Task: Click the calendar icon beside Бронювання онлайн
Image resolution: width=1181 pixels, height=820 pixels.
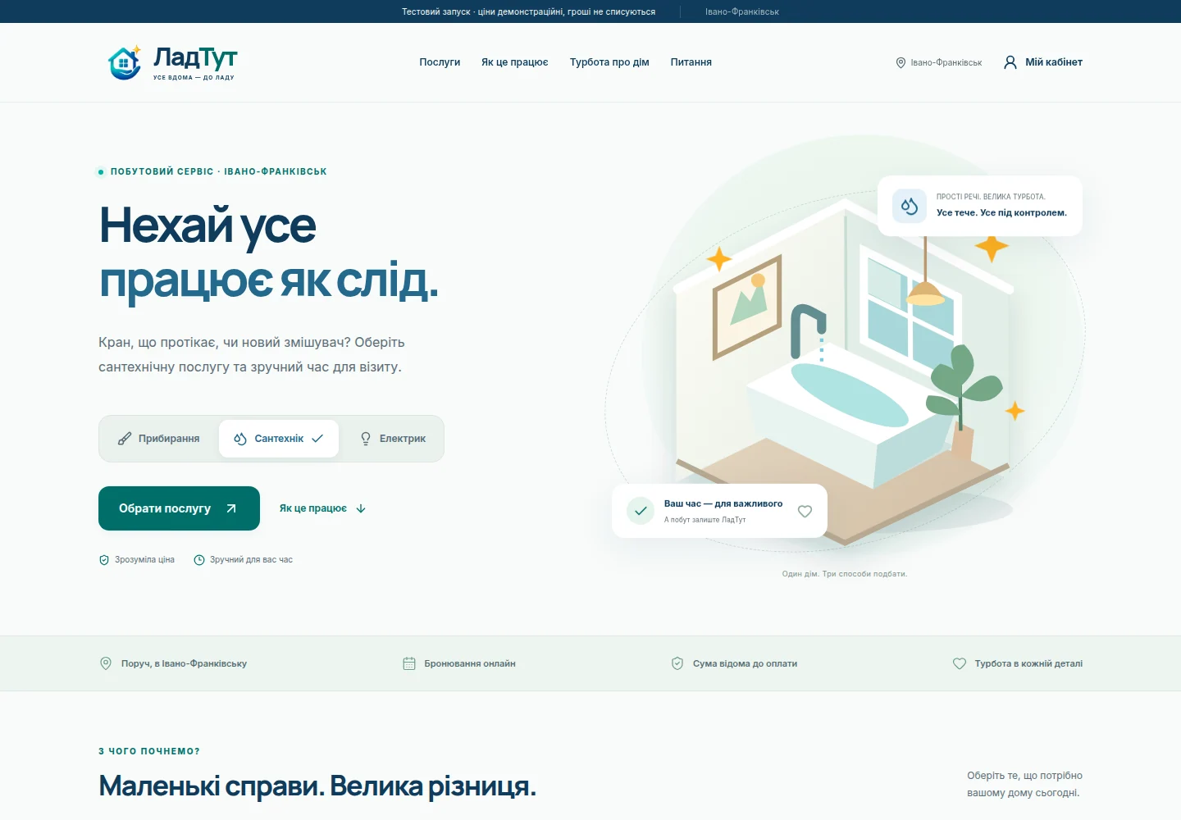Action: coord(409,663)
